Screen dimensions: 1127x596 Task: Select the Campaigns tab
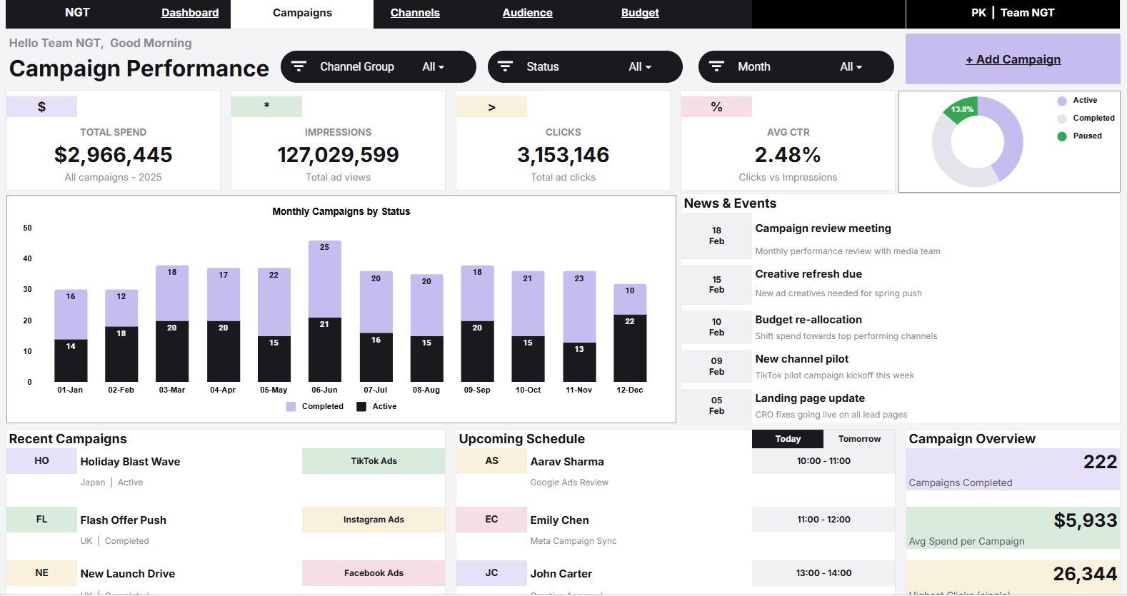(302, 13)
